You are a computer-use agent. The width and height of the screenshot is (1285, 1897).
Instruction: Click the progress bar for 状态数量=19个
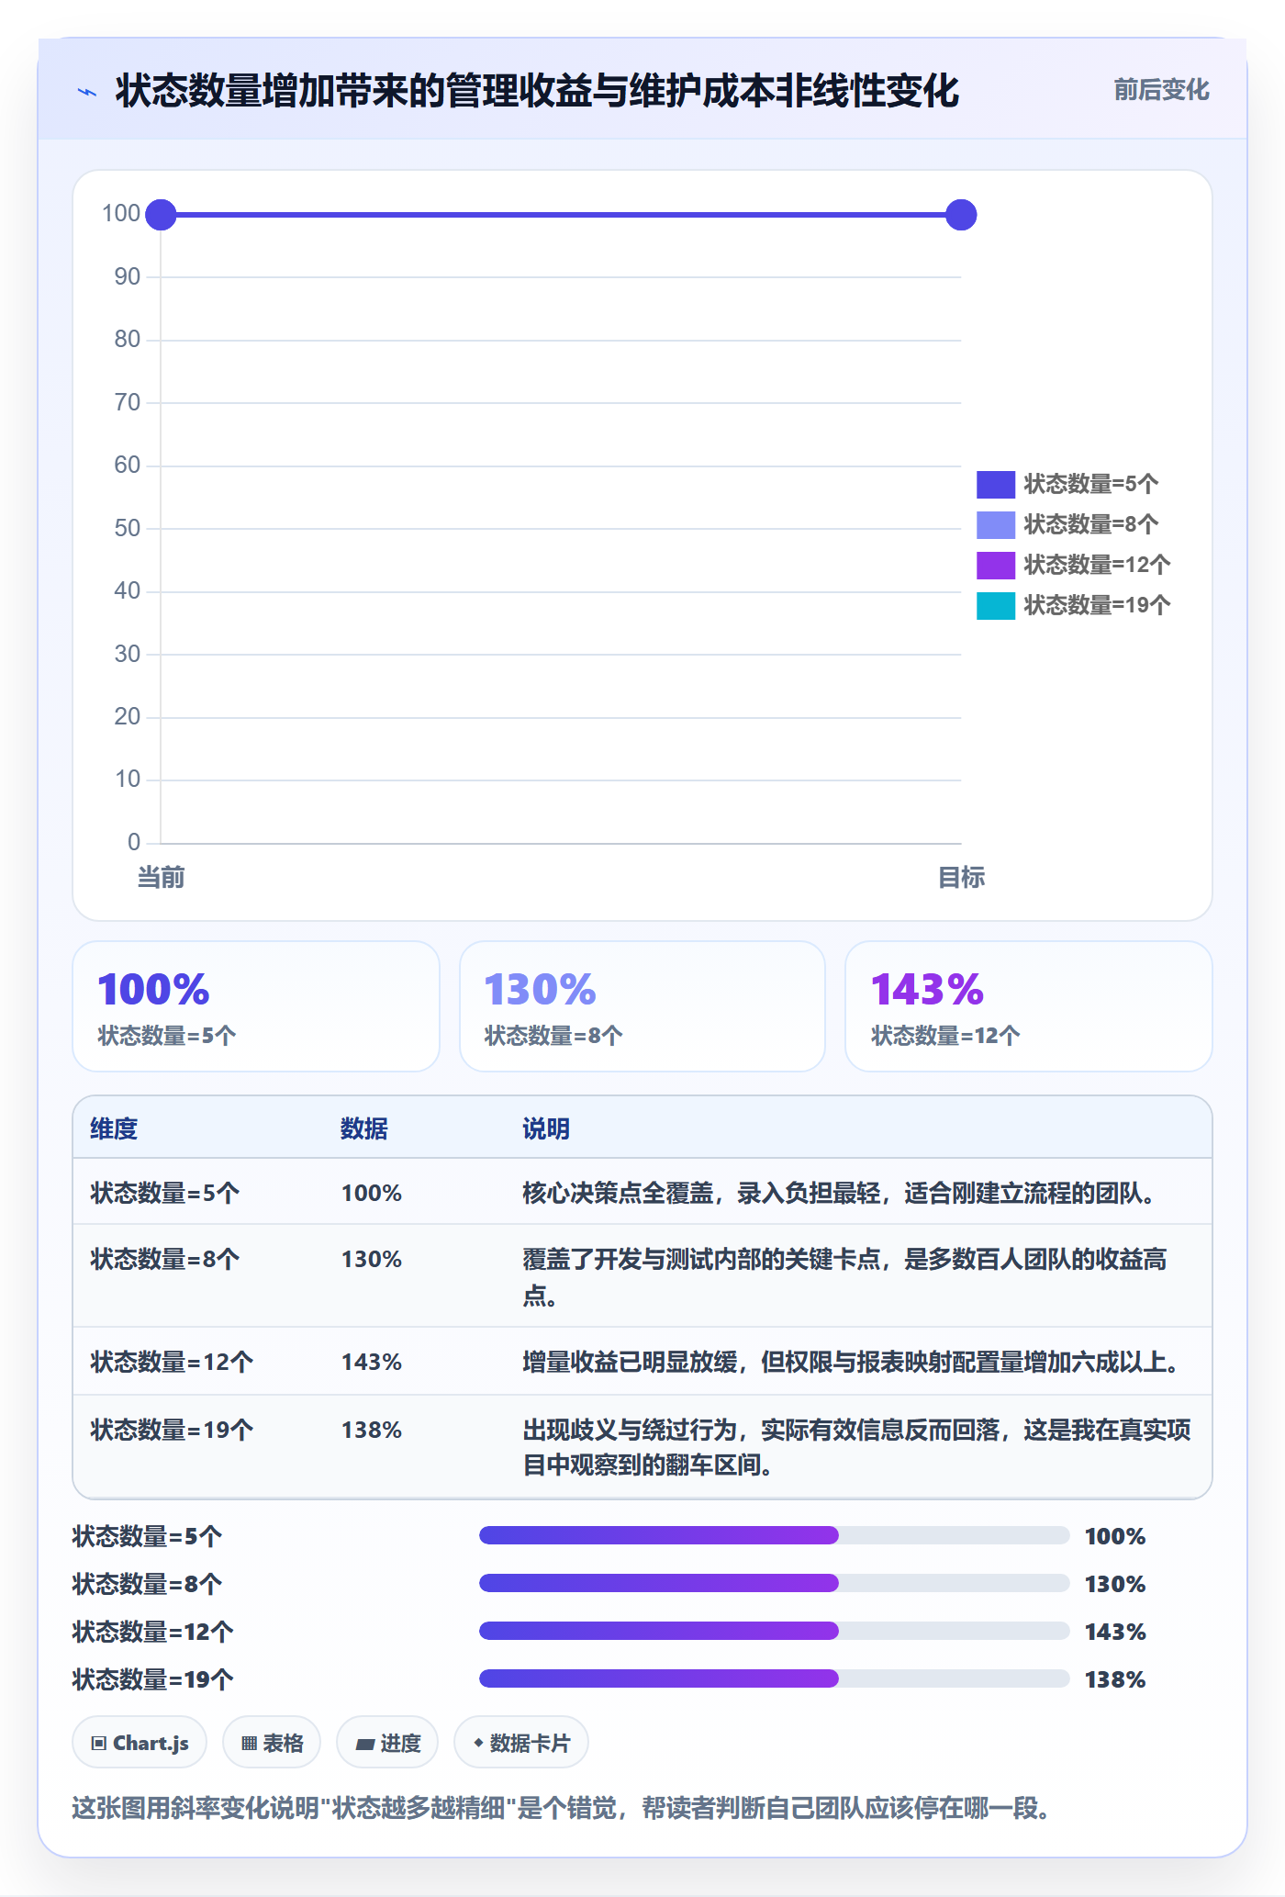click(775, 1678)
